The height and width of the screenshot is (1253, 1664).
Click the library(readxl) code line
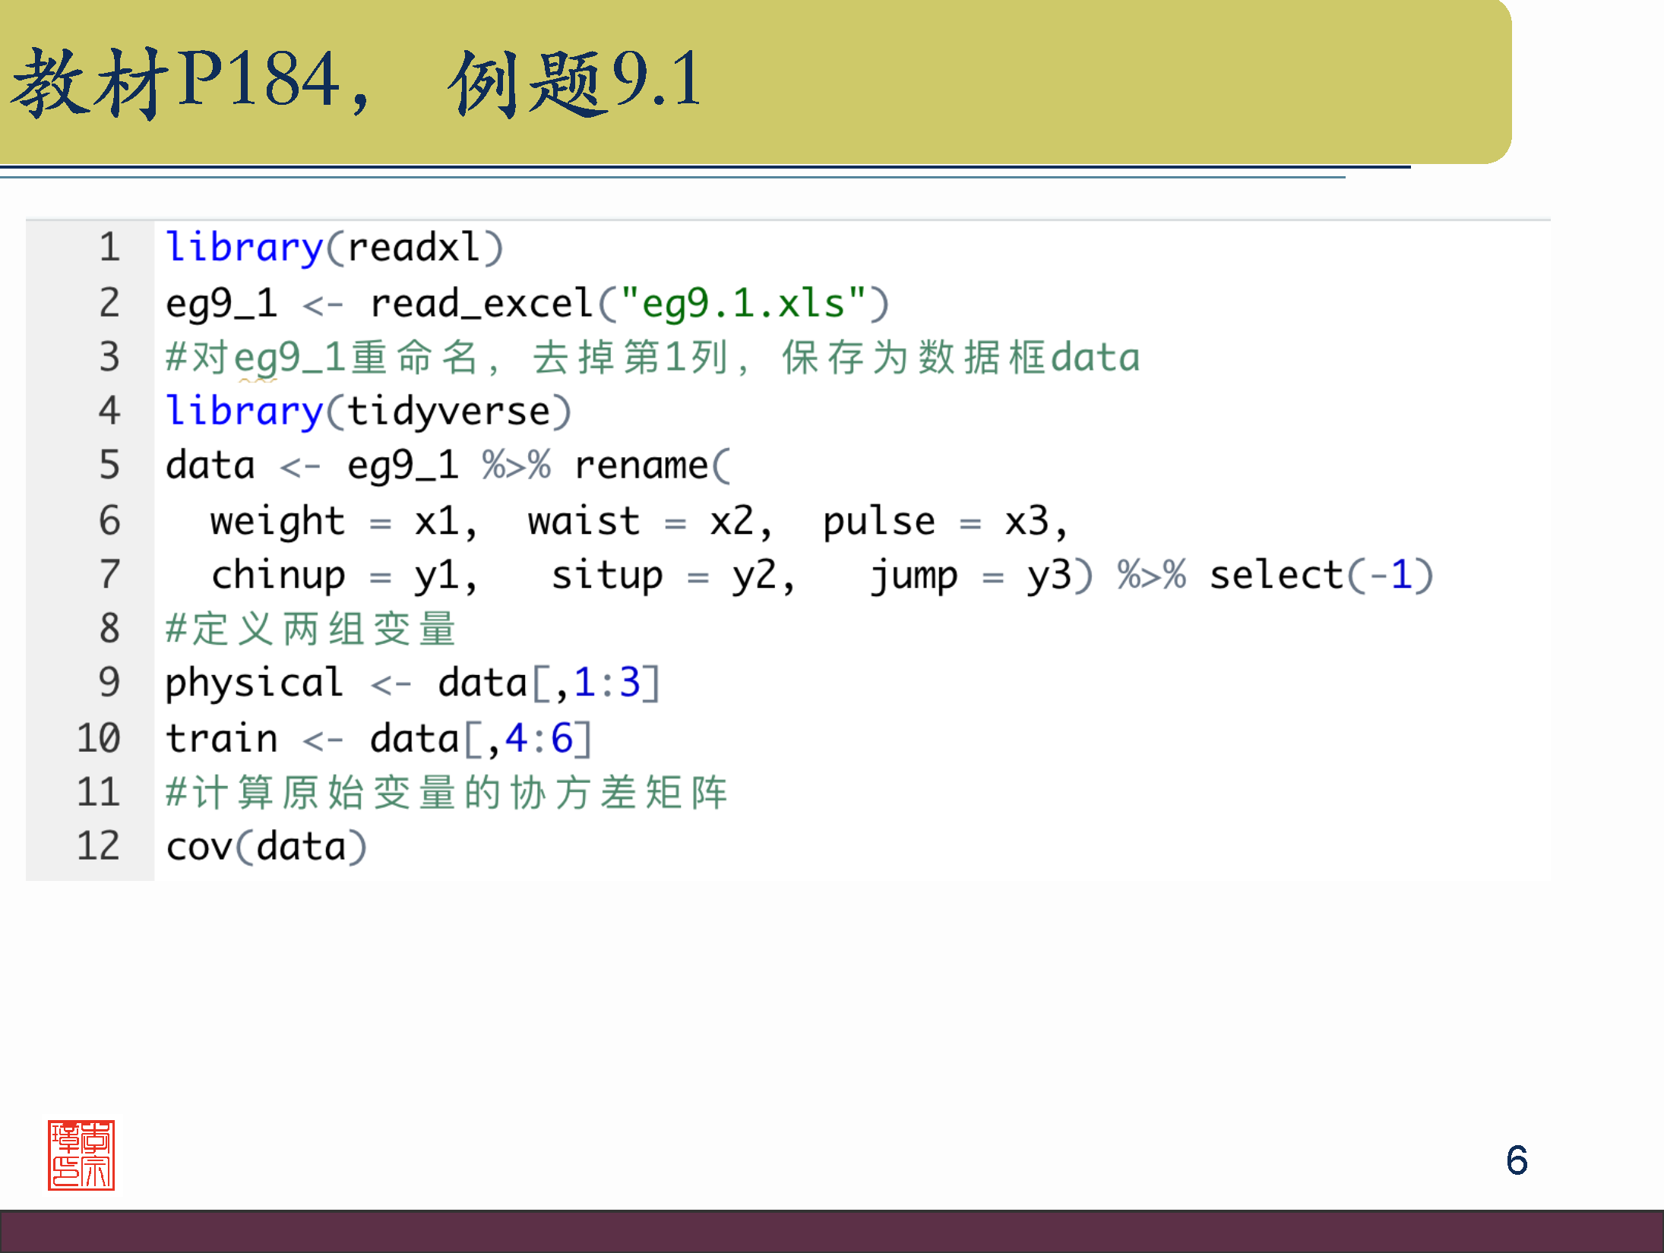pyautogui.click(x=334, y=248)
